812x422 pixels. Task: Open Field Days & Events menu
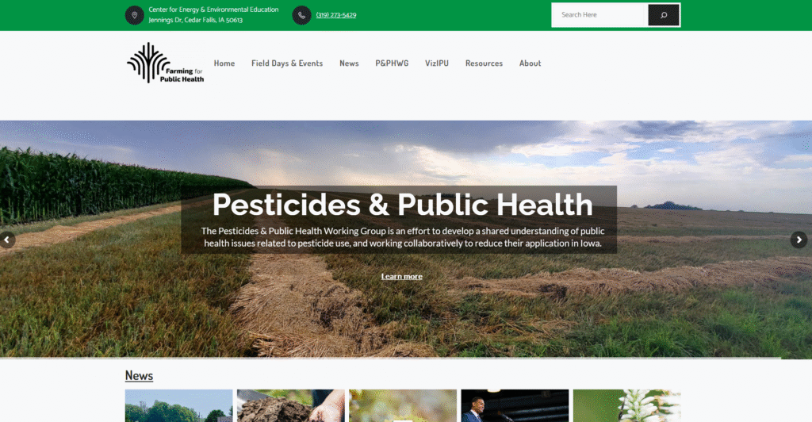[287, 63]
